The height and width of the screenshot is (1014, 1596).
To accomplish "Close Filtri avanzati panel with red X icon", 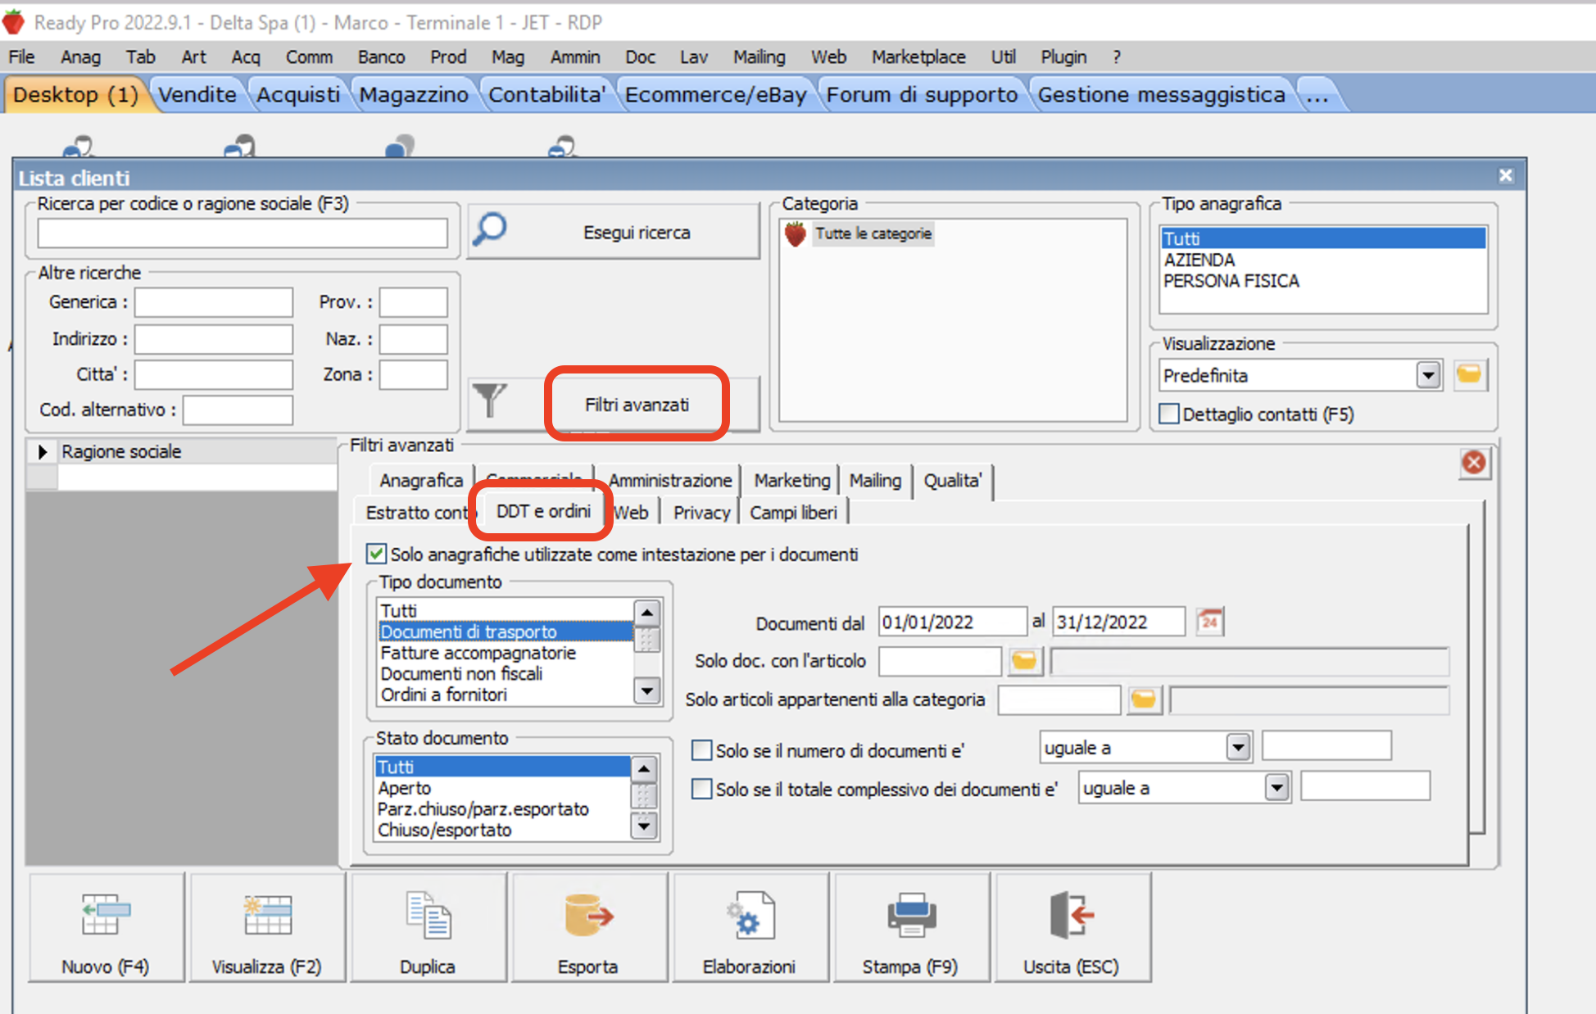I will pos(1474,463).
